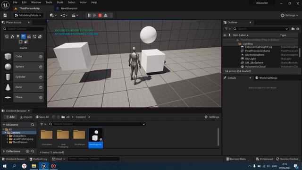Screen dimensions: 302x170
Task: Select the Visual Effects category icon
Action: pos(34,36)
